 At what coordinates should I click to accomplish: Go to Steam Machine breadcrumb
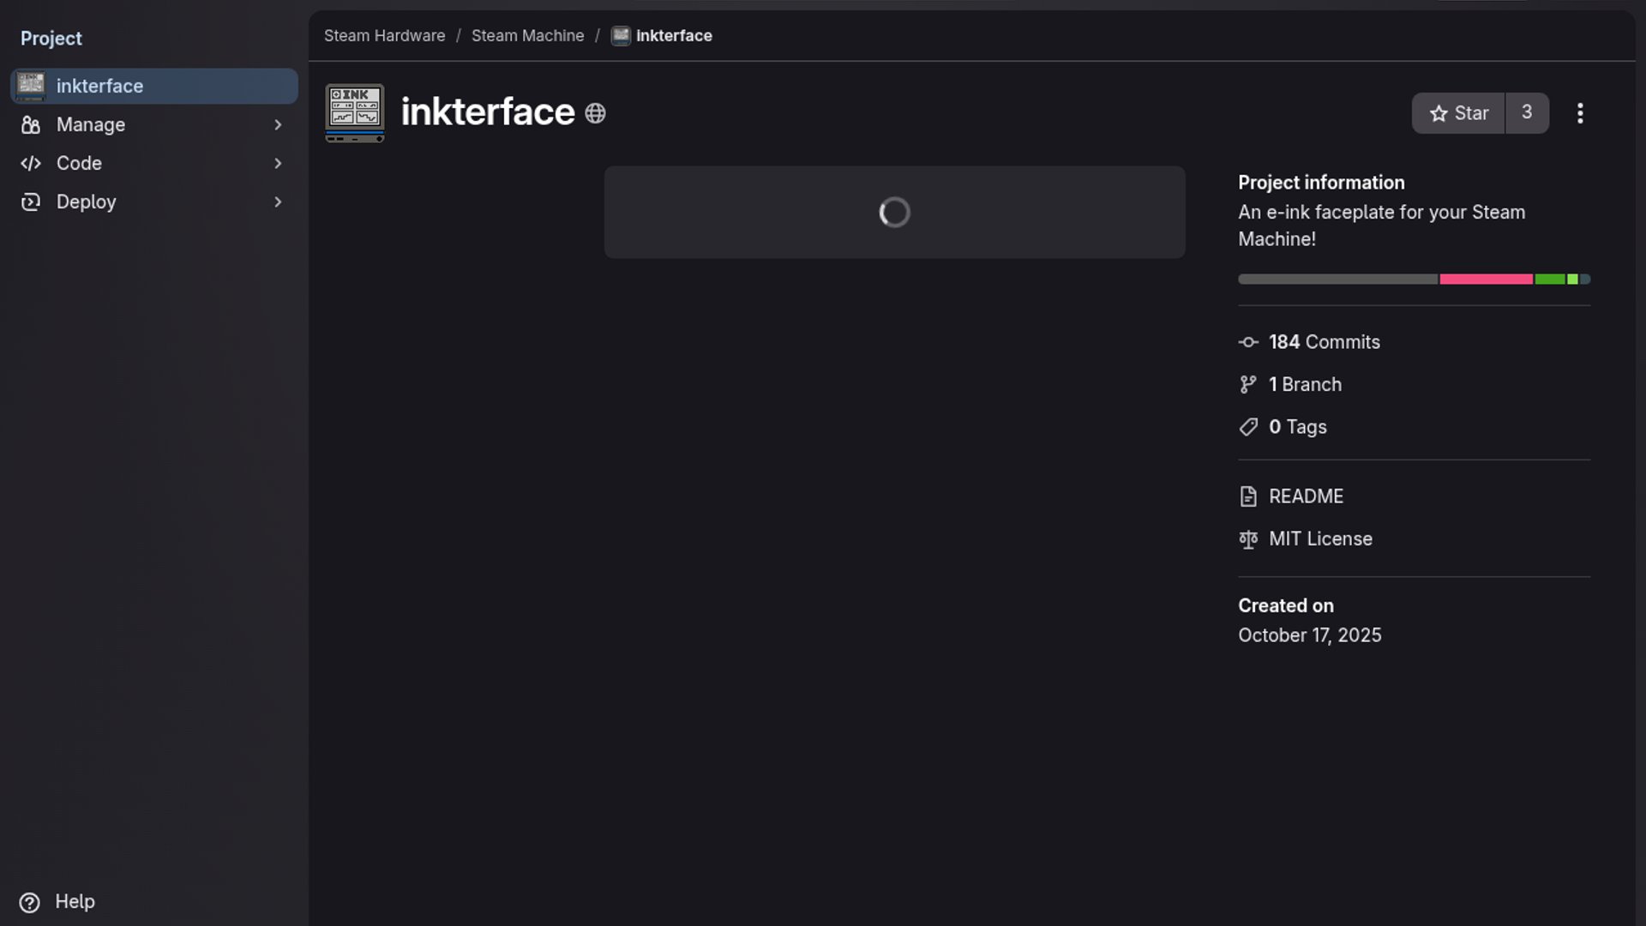pyautogui.click(x=527, y=36)
